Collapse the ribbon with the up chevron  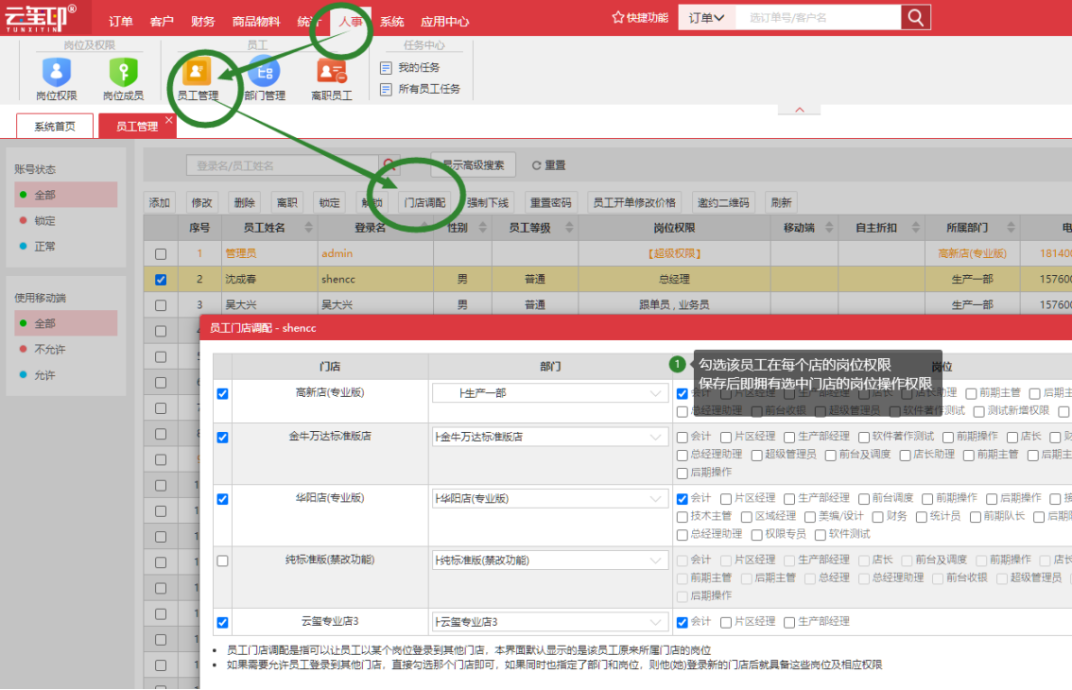(799, 110)
